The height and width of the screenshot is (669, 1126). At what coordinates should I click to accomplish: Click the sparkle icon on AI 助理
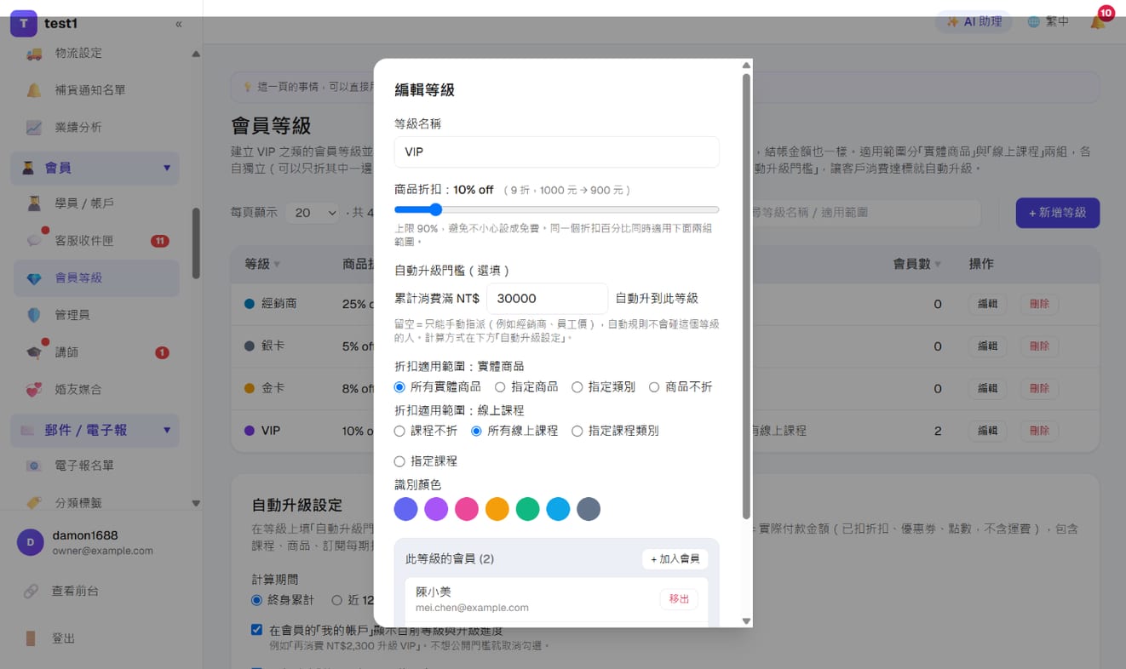(x=953, y=22)
